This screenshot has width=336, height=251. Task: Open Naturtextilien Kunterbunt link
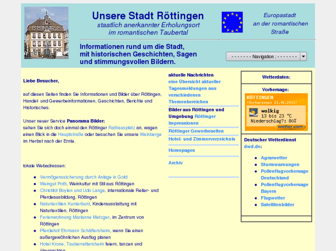[x=65, y=204]
